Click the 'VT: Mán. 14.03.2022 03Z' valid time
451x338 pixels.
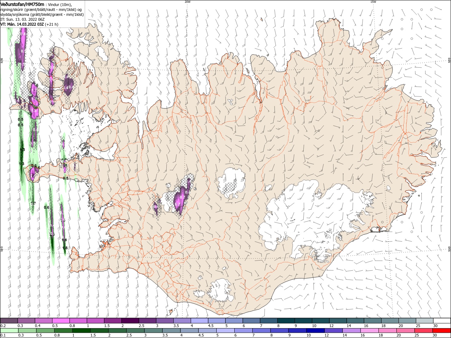[x=22, y=24]
